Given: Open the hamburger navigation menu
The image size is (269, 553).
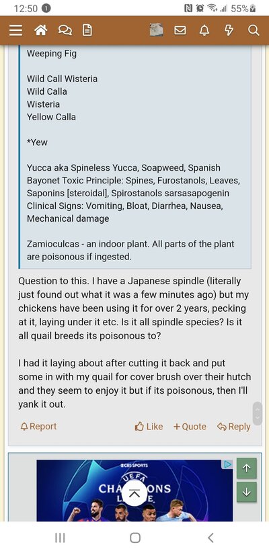Looking at the screenshot, I should tap(15, 31).
